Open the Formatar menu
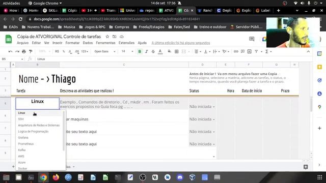The width and height of the screenshot is (326, 183). click(72, 43)
